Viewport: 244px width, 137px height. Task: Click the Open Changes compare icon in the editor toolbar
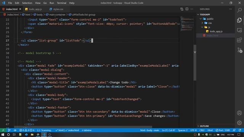click(x=182, y=9)
